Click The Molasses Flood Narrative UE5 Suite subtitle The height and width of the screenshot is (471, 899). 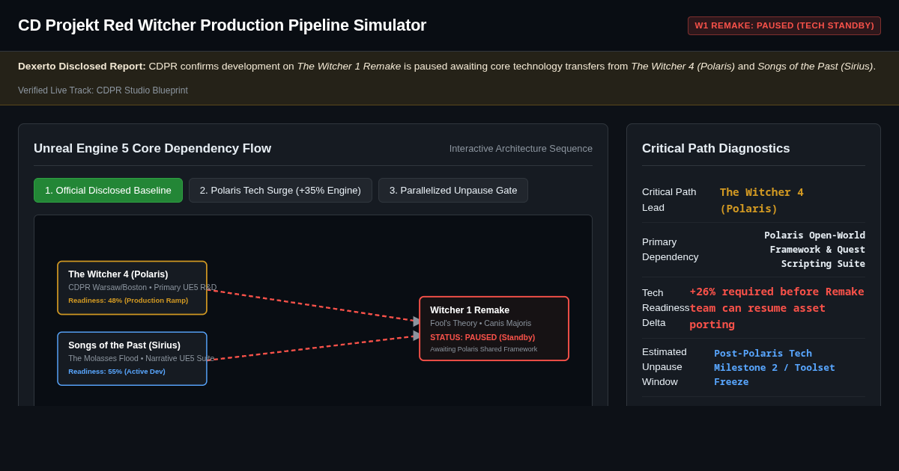(x=141, y=358)
